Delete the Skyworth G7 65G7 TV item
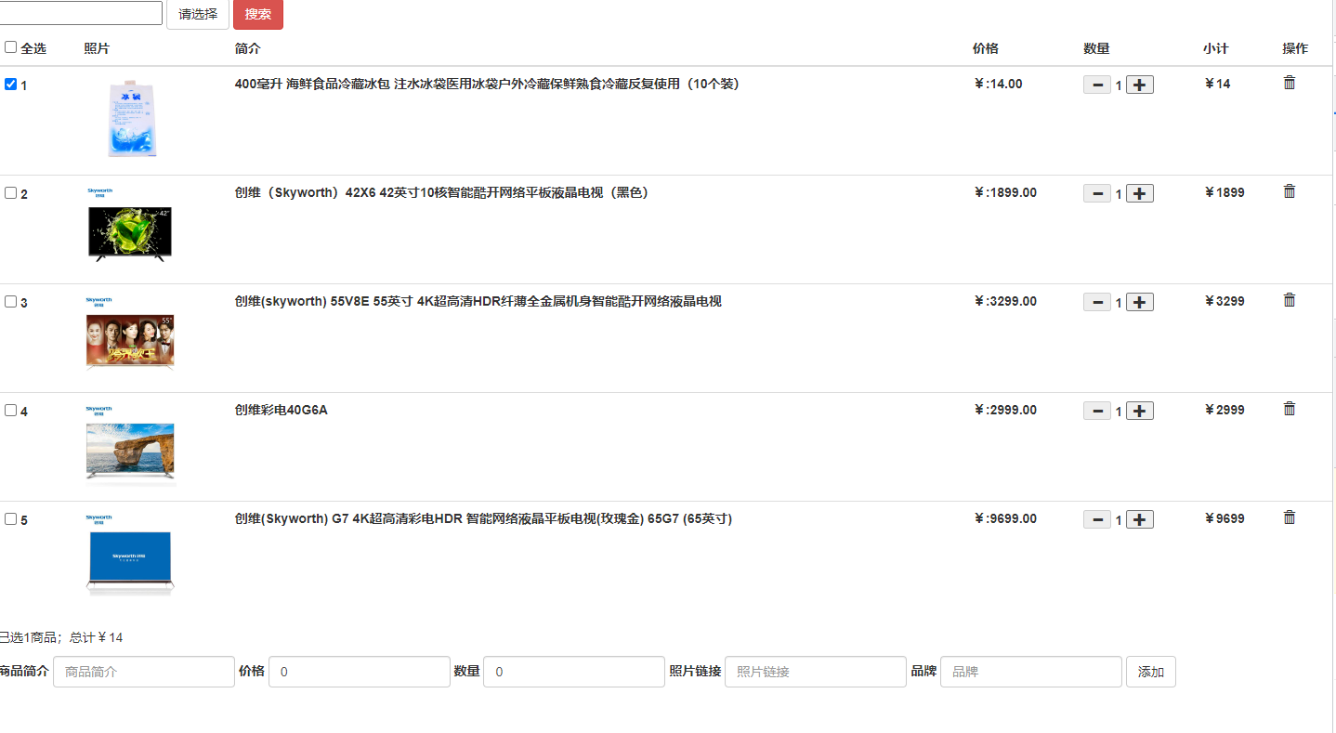 pos(1289,517)
